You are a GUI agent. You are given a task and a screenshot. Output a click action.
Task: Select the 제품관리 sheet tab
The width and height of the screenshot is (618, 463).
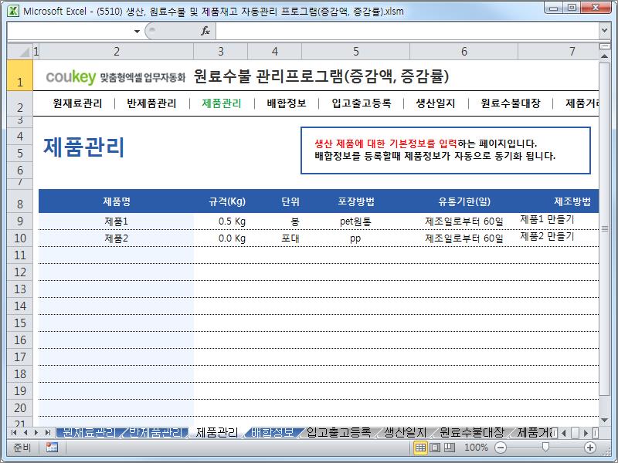(217, 432)
